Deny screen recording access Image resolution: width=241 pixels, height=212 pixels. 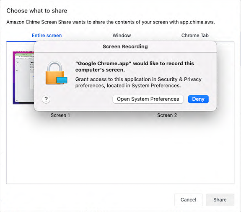(198, 99)
